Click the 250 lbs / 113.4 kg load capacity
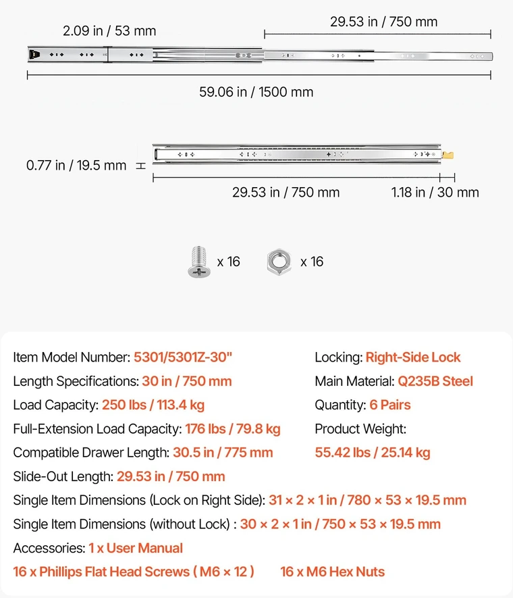Viewport: 513px width, 598px height. [153, 405]
